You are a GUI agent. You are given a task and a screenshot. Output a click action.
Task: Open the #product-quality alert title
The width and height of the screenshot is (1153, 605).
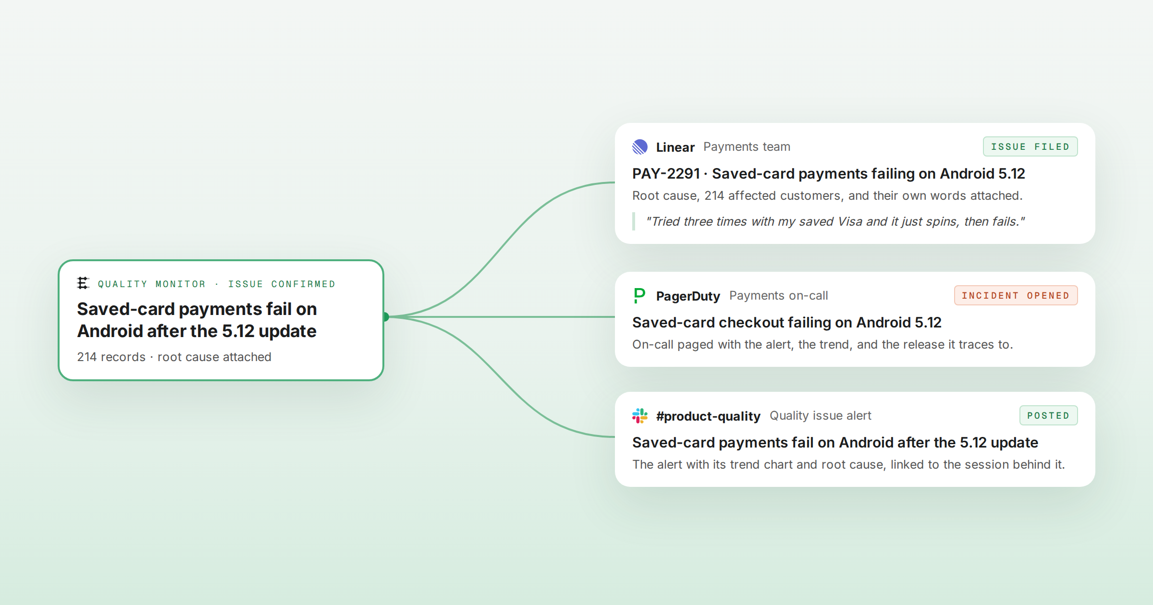click(x=835, y=442)
